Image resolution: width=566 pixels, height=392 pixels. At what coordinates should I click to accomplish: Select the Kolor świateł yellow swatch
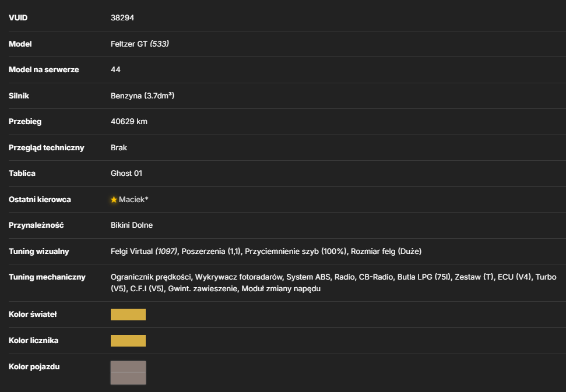[128, 315]
